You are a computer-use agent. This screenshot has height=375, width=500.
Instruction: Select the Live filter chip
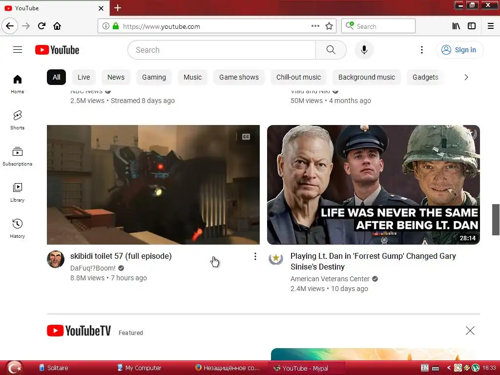(84, 77)
